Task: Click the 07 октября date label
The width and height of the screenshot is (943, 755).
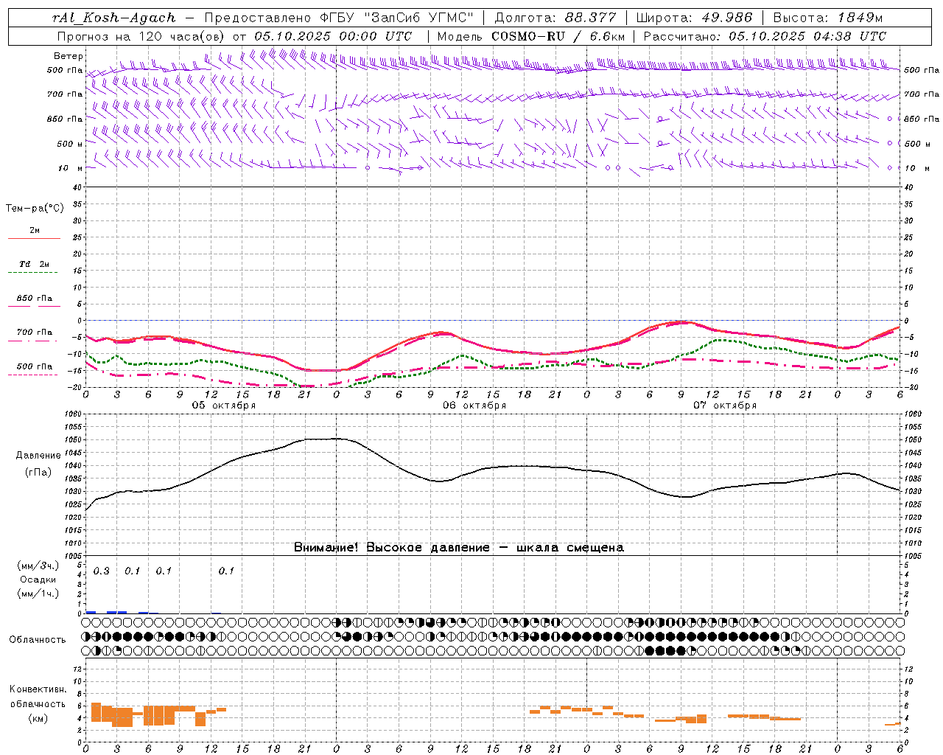Action: tap(725, 406)
